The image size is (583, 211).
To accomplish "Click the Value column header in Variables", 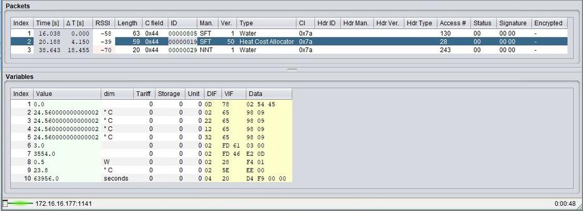I will 67,94.
